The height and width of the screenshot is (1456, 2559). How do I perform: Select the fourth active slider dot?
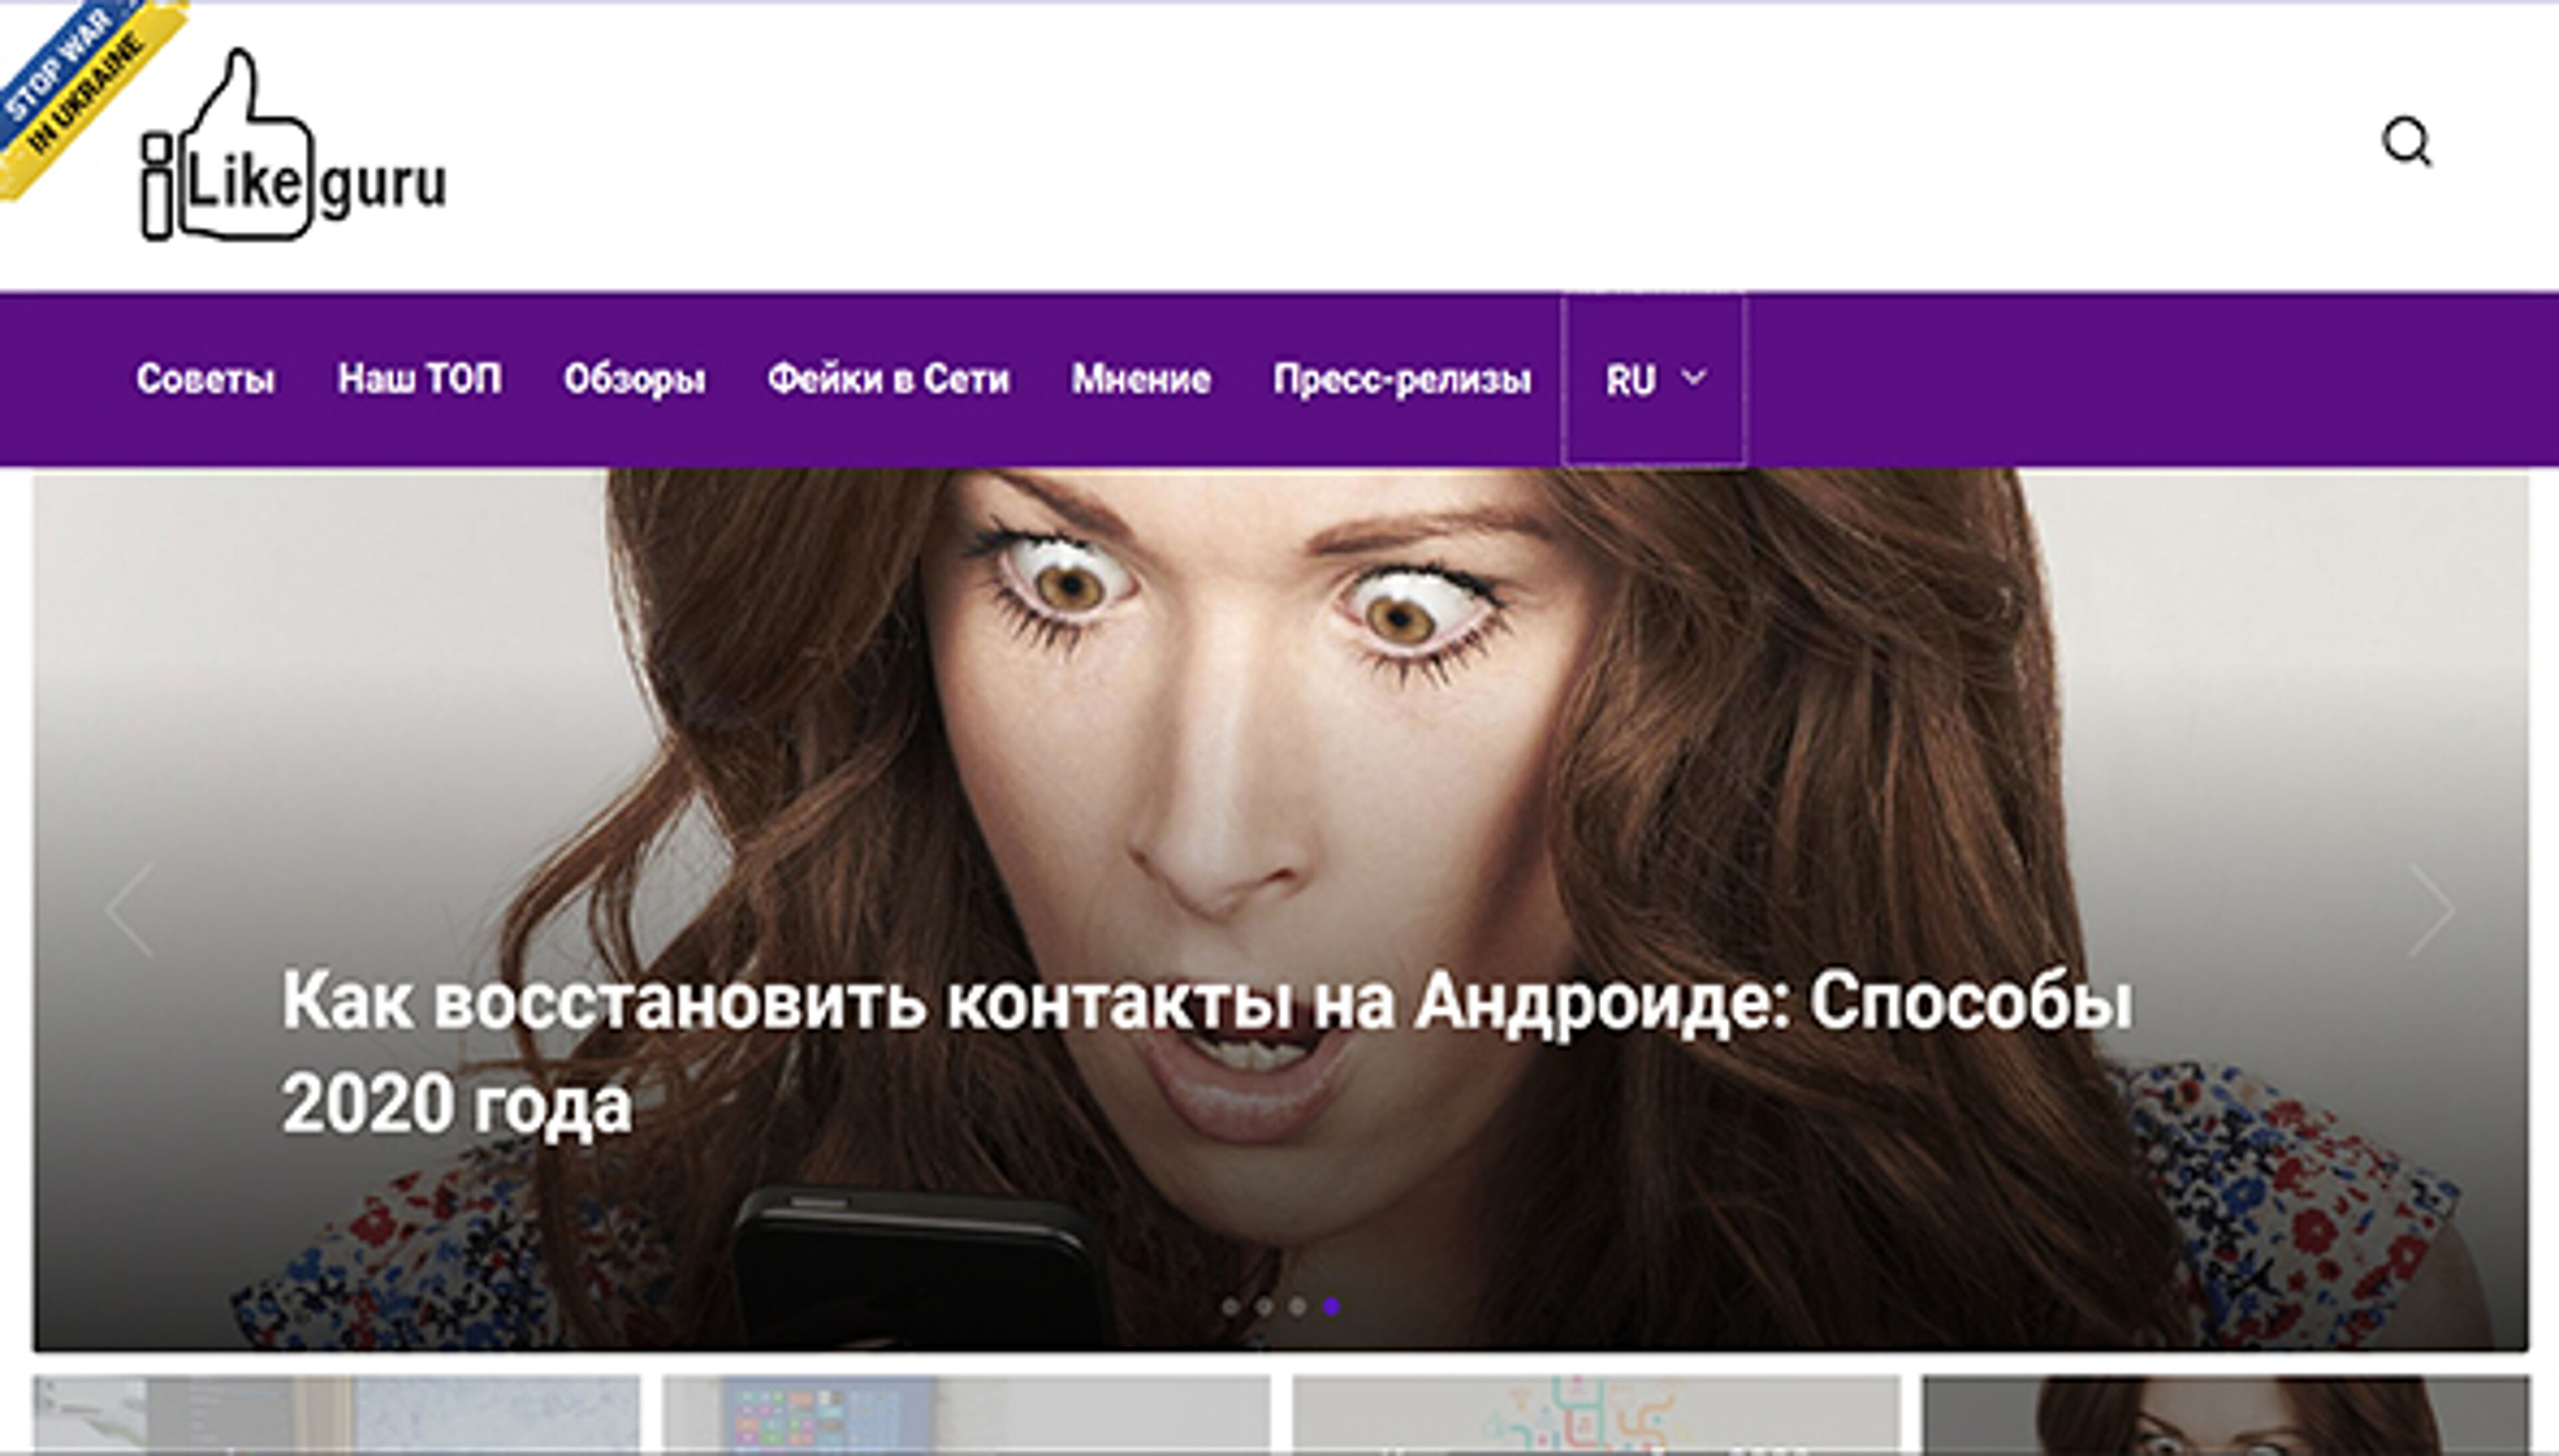1331,1306
